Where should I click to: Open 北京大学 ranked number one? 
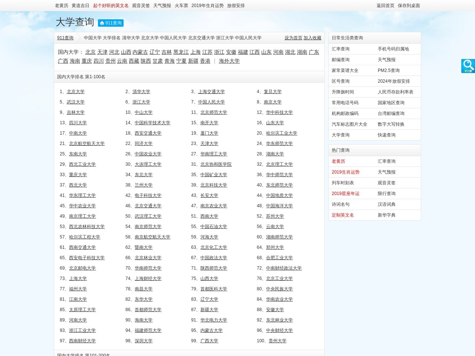coord(75,92)
